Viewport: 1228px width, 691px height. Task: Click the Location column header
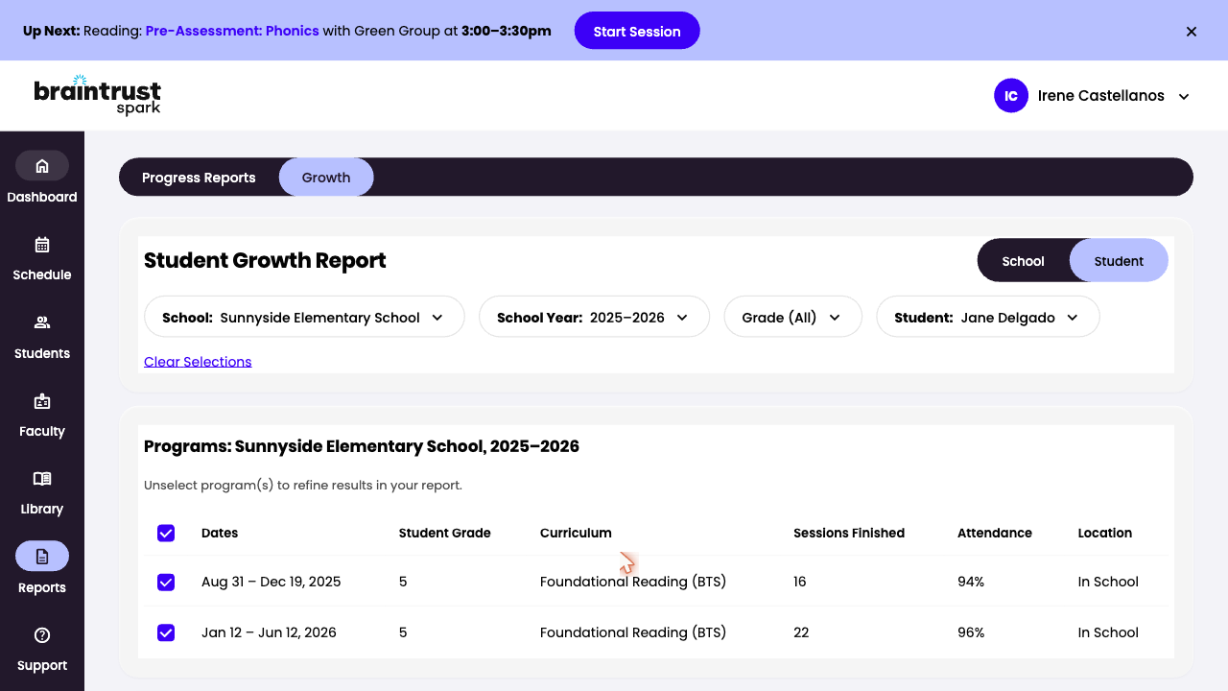point(1105,533)
